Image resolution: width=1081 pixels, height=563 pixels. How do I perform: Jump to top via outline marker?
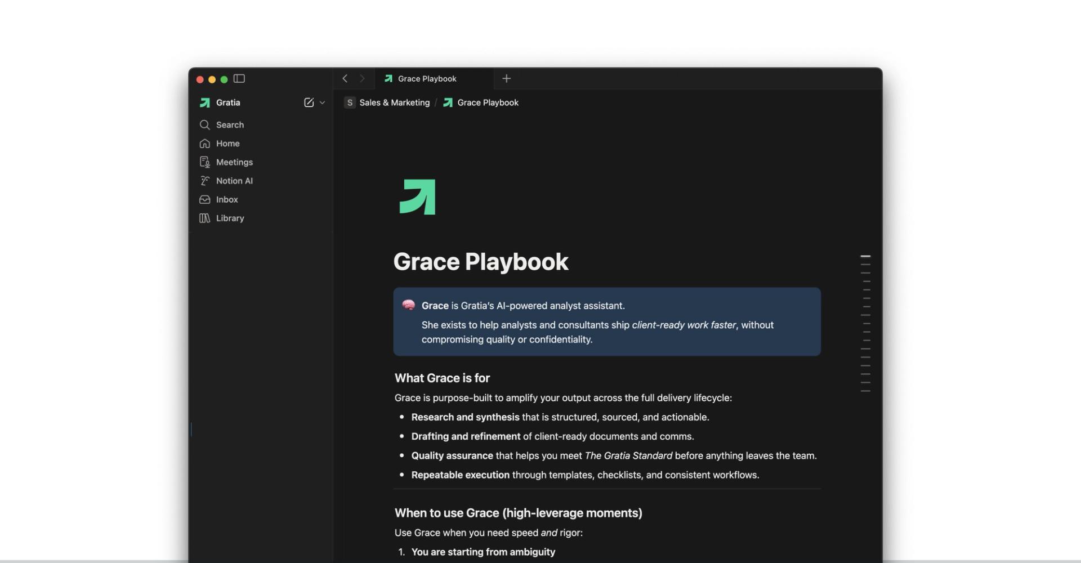coord(865,256)
